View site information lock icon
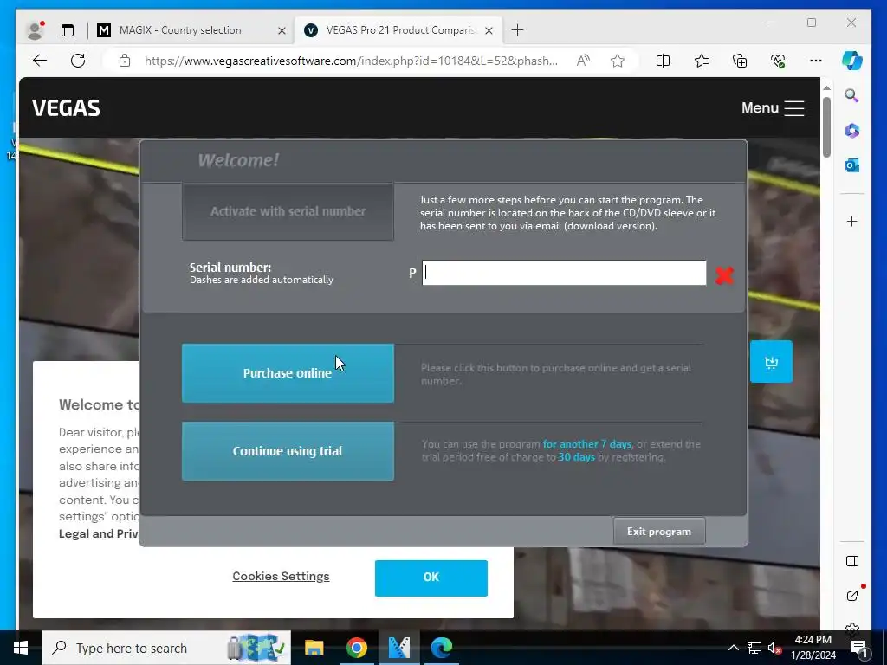887x665 pixels. [x=125, y=61]
